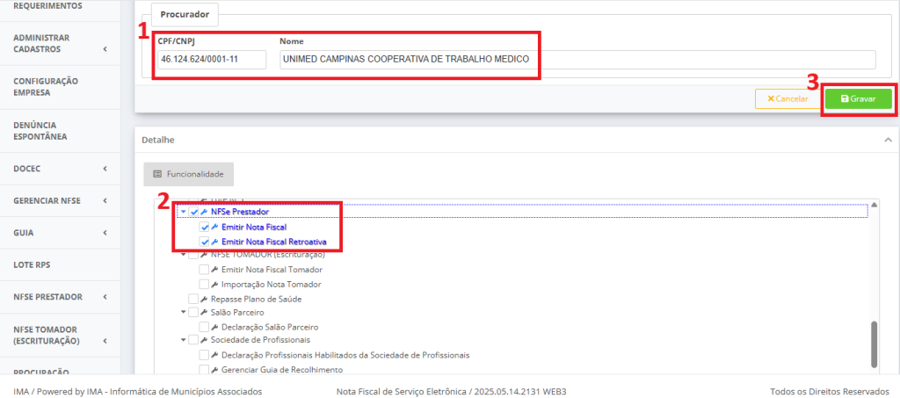Viewport: 900px width, 398px height.
Task: Collapse the Salão Parceiro tree node
Action: (183, 313)
